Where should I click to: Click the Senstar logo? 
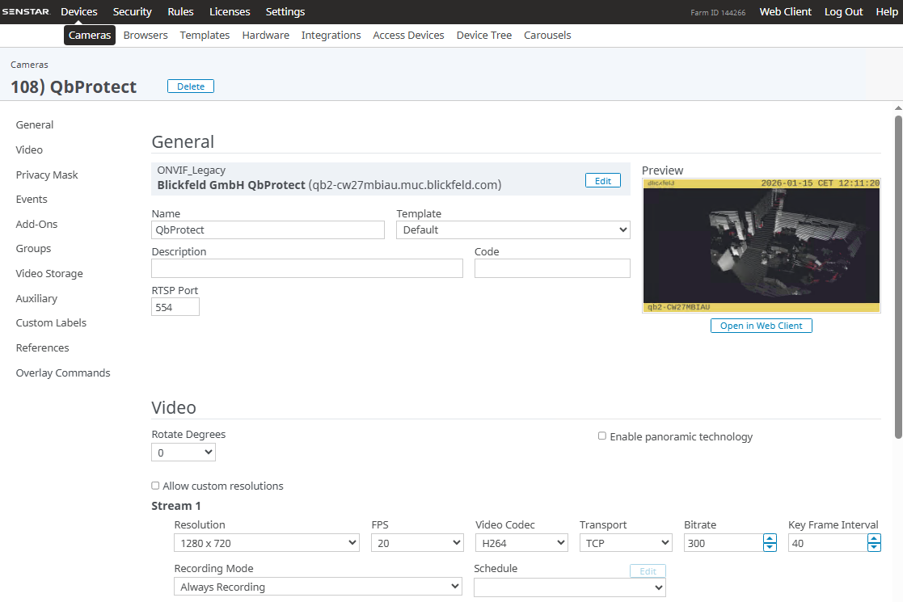[x=27, y=12]
